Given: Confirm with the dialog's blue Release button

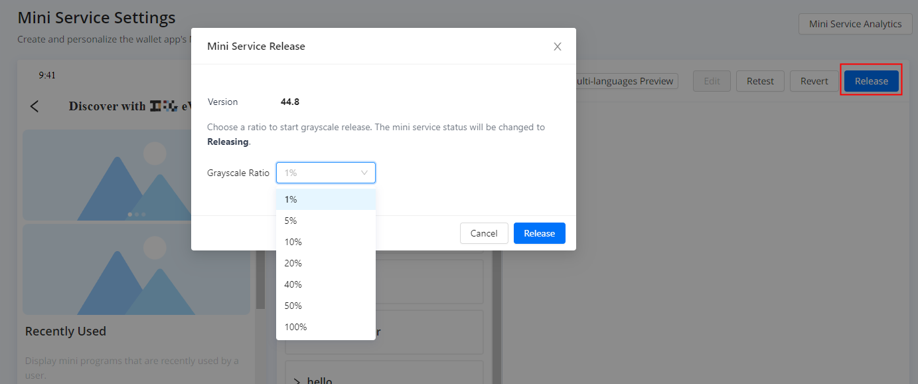Looking at the screenshot, I should tap(539, 233).
